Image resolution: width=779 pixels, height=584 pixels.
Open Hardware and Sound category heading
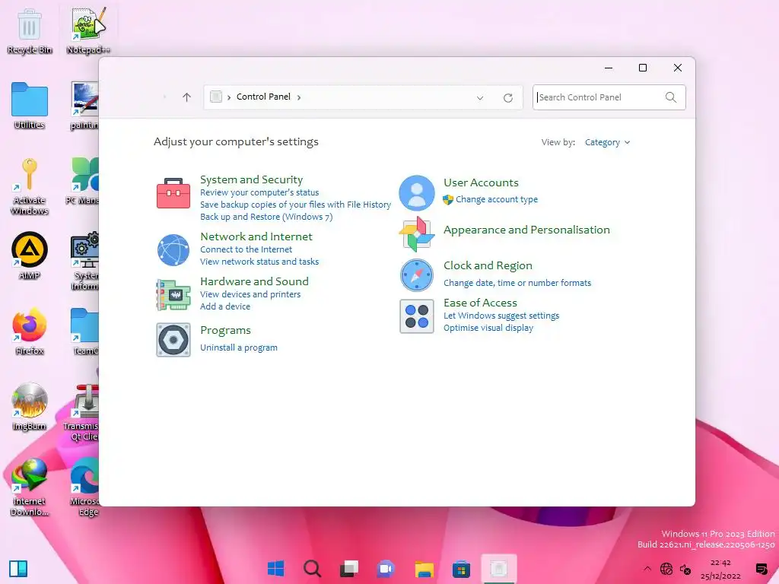pyautogui.click(x=254, y=281)
